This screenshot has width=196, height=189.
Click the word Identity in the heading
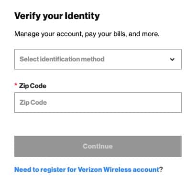(82, 16)
